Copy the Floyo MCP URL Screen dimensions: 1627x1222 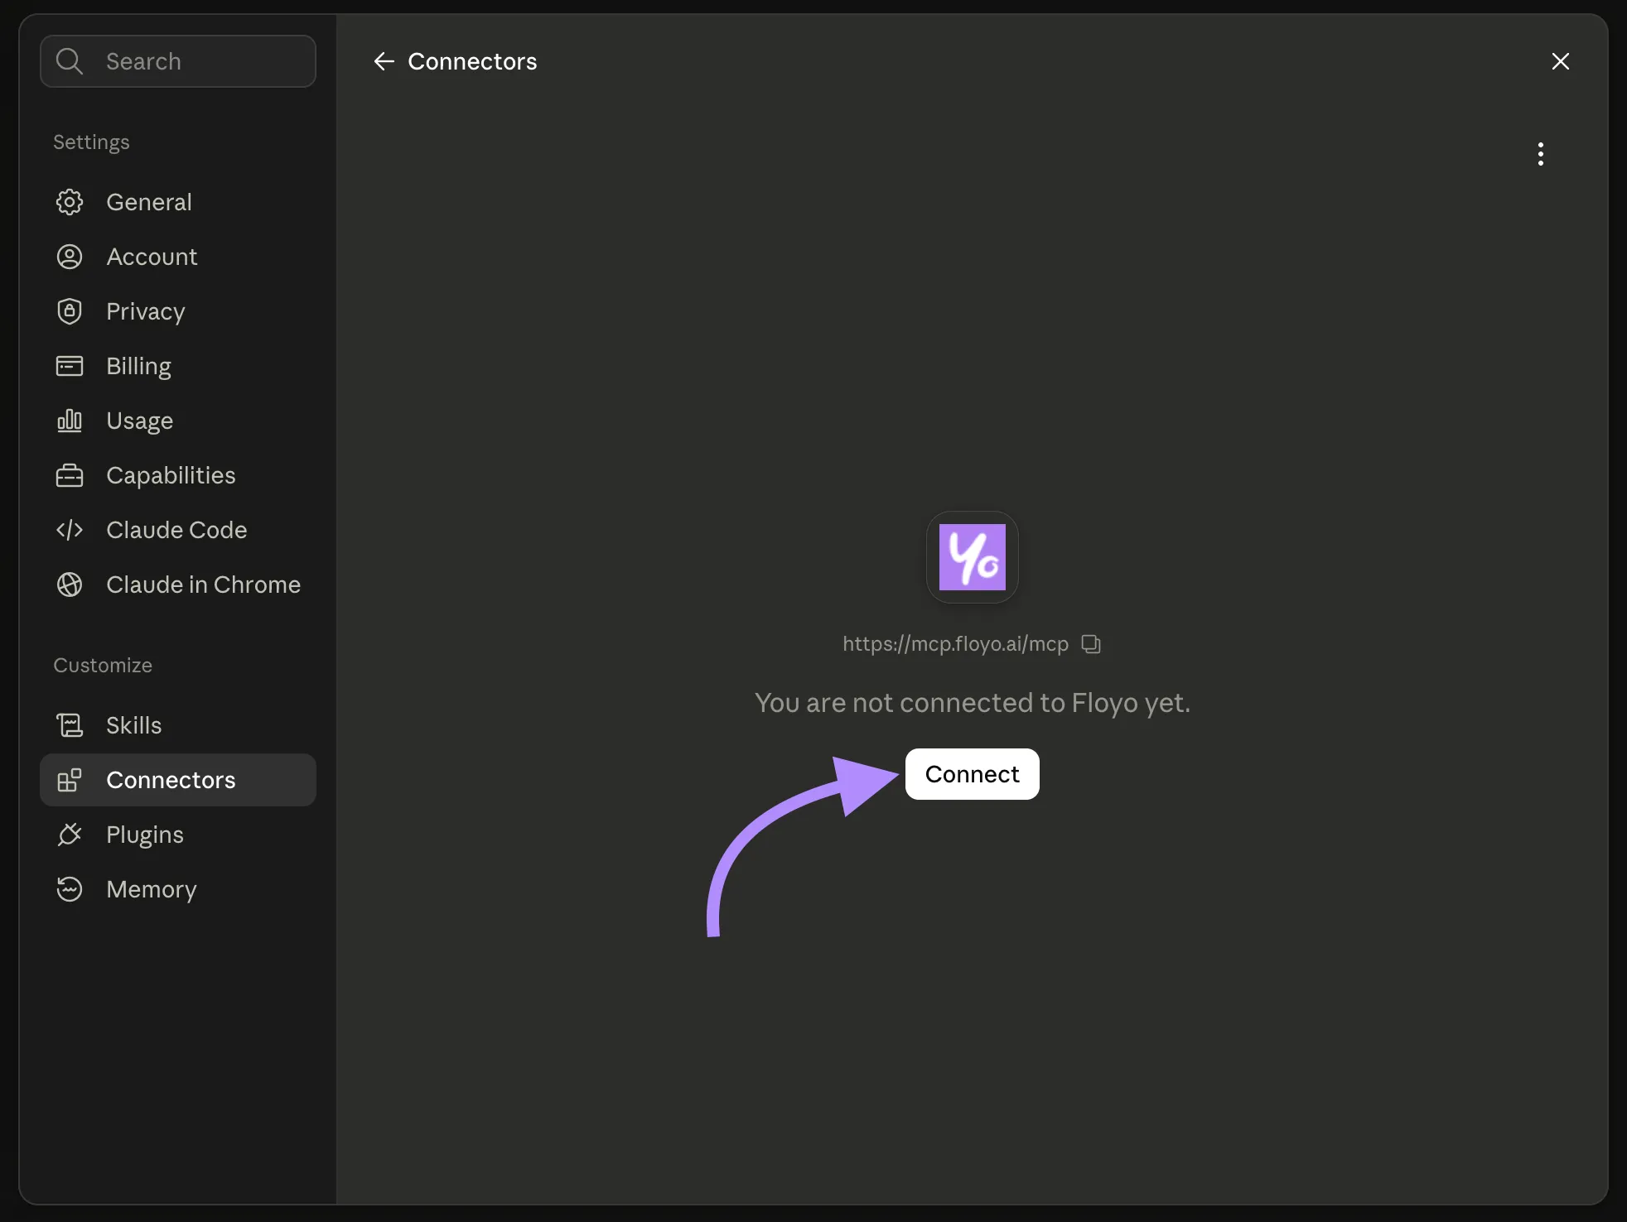(1091, 644)
